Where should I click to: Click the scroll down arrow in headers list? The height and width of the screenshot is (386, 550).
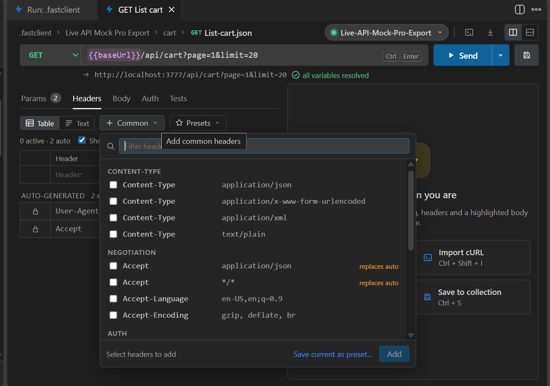pyautogui.click(x=411, y=335)
